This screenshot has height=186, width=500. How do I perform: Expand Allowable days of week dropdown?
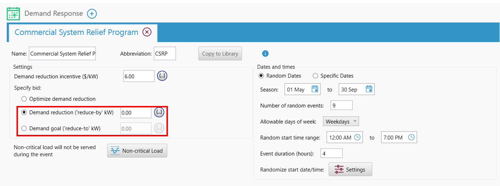pyautogui.click(x=341, y=121)
